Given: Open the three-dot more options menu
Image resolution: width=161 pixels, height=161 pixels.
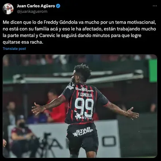Looking at the screenshot, I should pyautogui.click(x=155, y=6).
